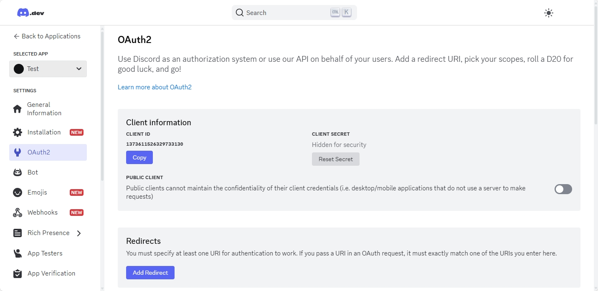Copy the client ID
The image size is (598, 291).
(x=139, y=157)
